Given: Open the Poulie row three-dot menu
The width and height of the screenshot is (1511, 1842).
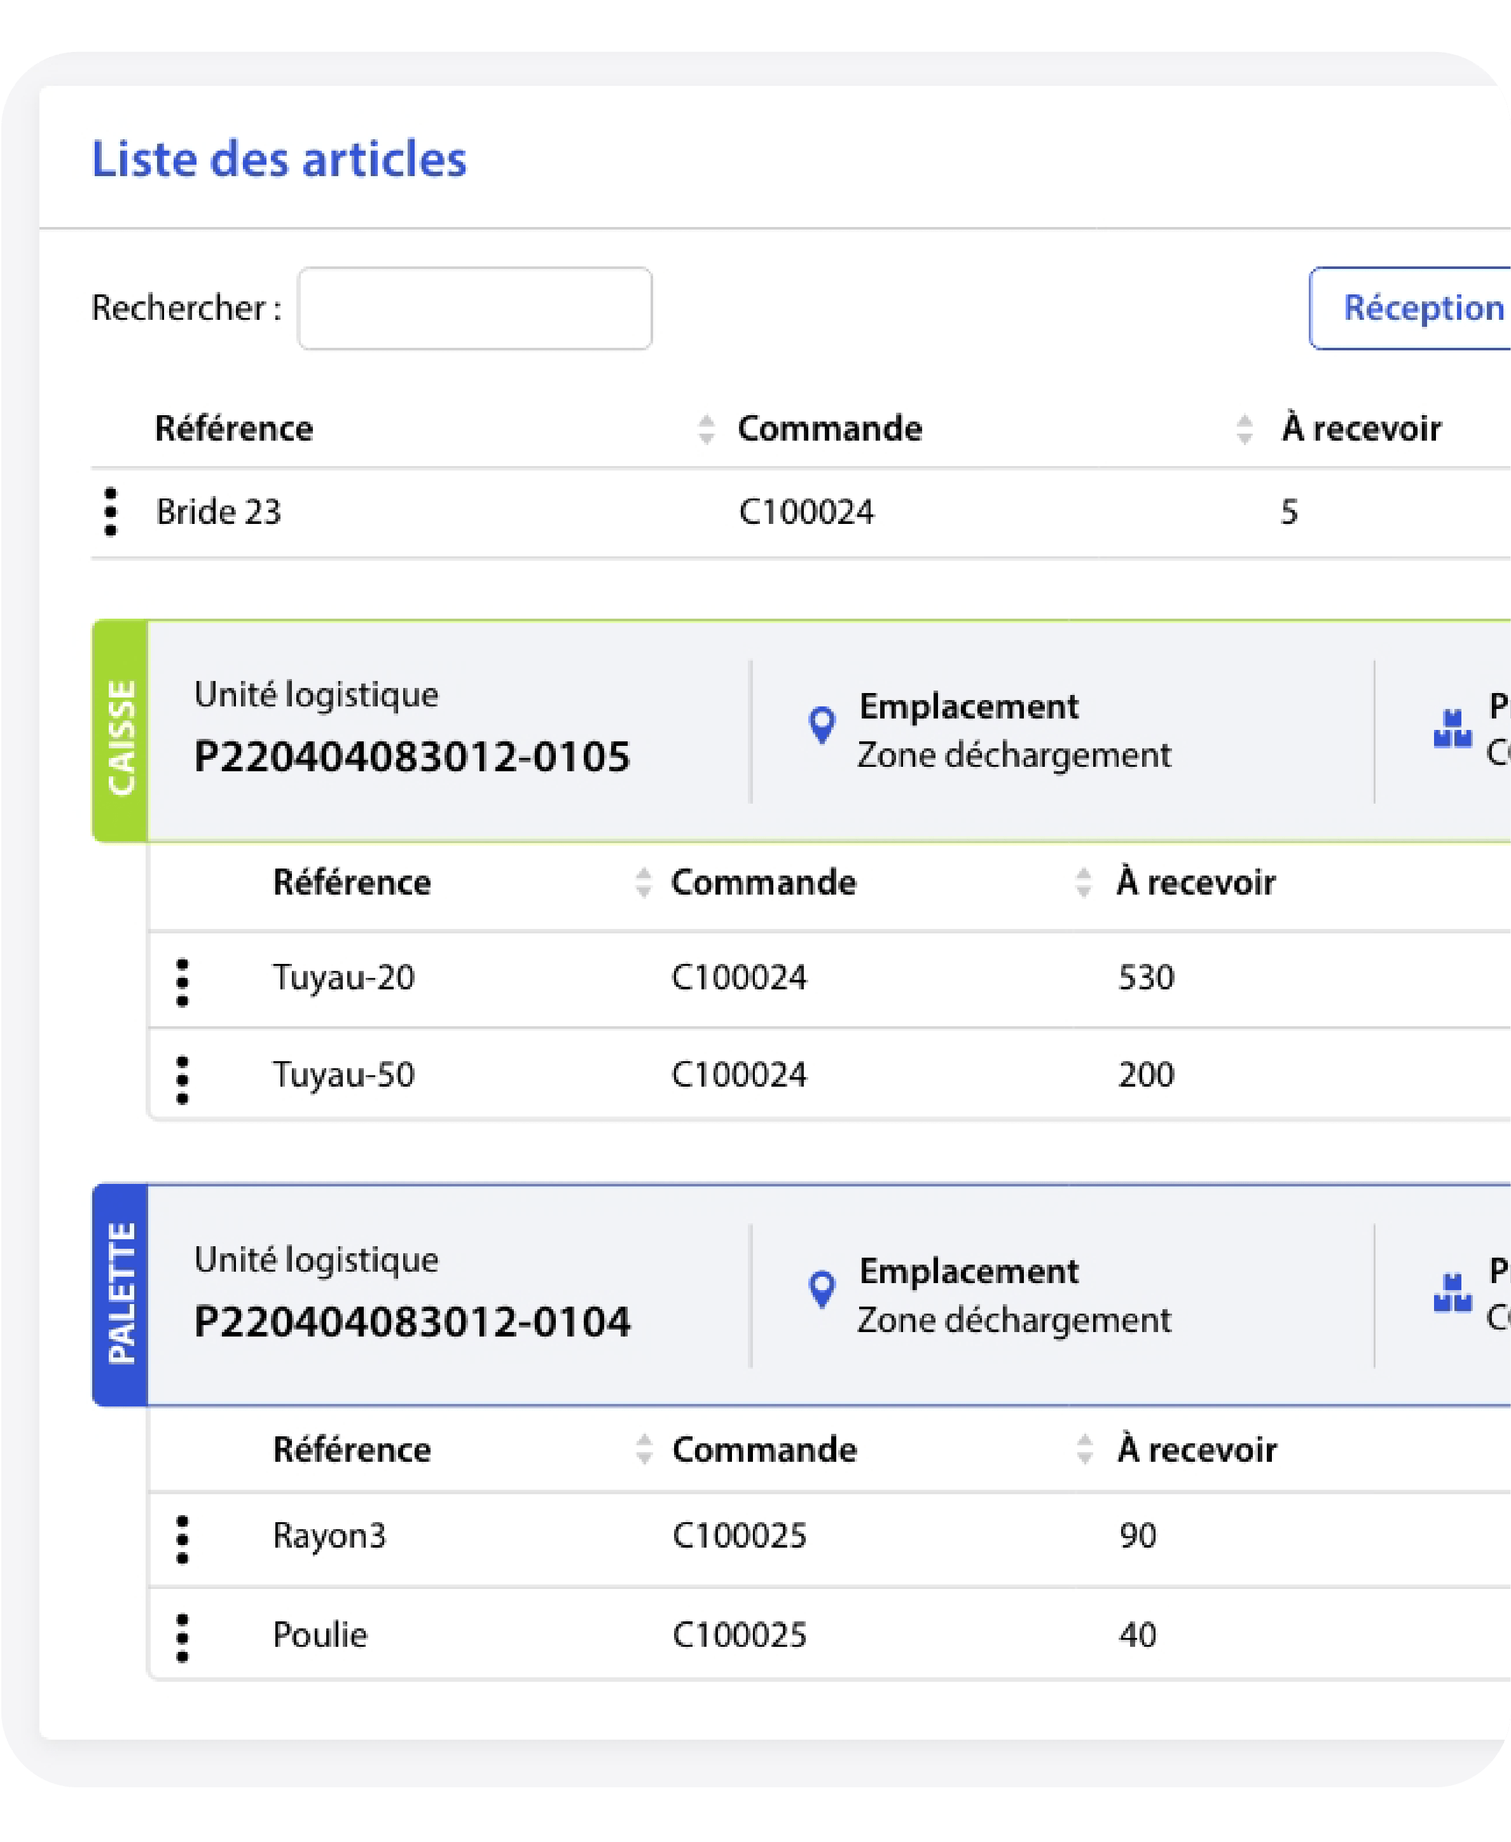Looking at the screenshot, I should tap(182, 1639).
